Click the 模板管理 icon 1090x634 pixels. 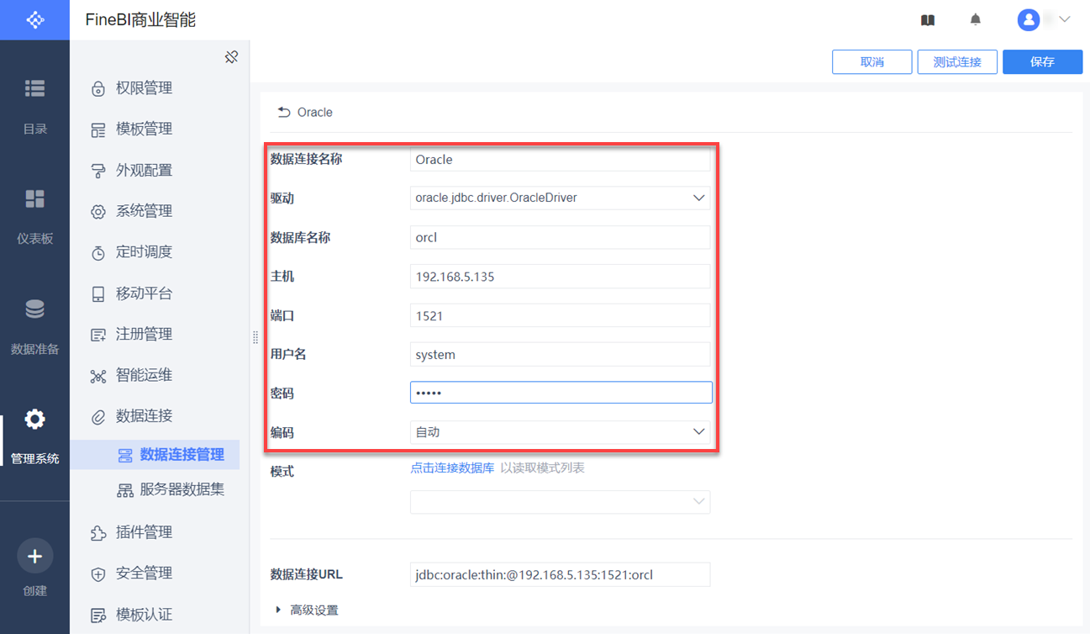point(98,129)
